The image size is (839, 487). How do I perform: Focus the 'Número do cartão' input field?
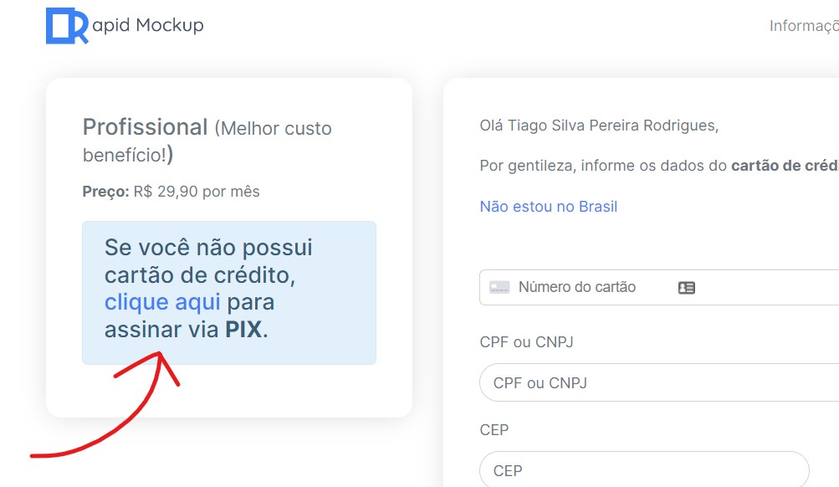[x=659, y=287]
